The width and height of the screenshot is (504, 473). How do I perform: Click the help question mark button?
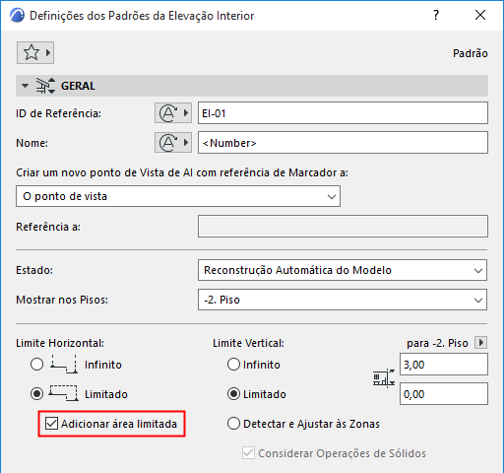[436, 15]
